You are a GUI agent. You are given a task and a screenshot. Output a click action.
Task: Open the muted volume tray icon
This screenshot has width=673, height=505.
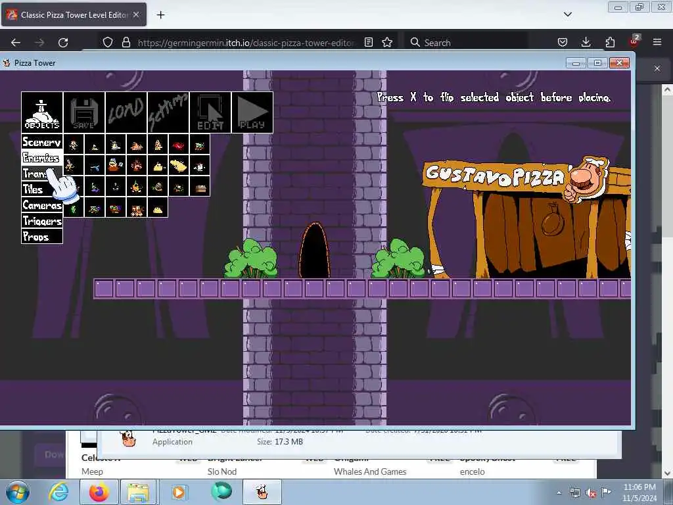pos(591,493)
